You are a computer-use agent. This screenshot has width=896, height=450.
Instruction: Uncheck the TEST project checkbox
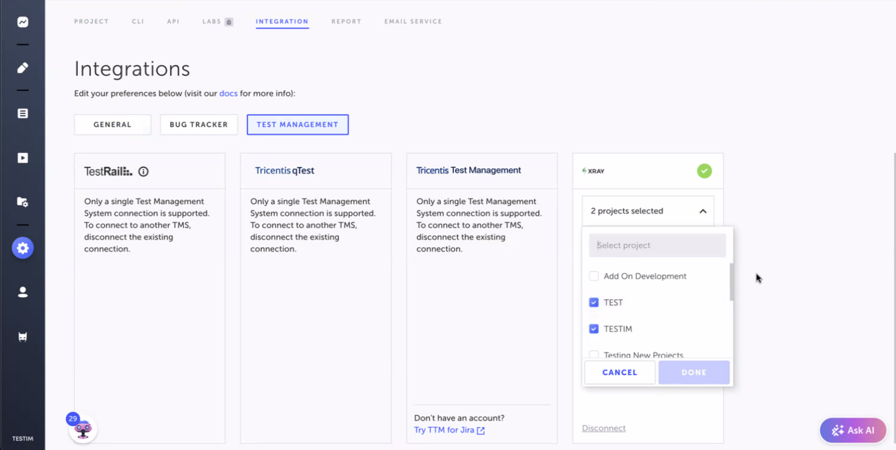pos(594,302)
